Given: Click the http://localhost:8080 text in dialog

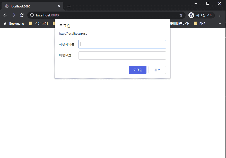Looking at the screenshot, I should (73, 34).
